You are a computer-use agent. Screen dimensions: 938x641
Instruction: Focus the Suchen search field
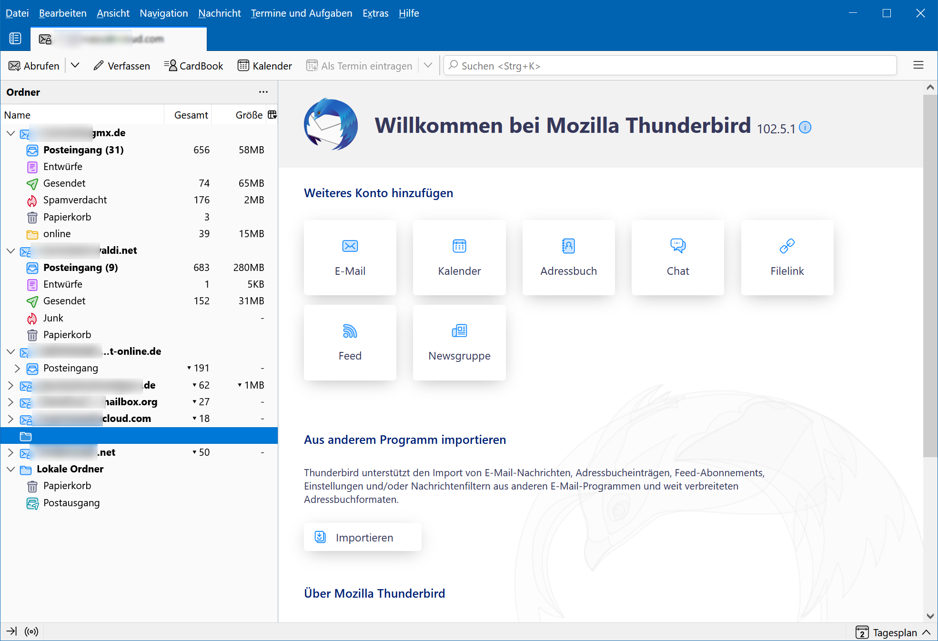670,66
